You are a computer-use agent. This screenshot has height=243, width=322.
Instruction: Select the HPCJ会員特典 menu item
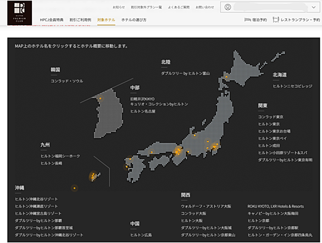point(52,20)
